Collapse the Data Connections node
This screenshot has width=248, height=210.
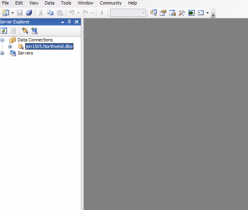2,40
